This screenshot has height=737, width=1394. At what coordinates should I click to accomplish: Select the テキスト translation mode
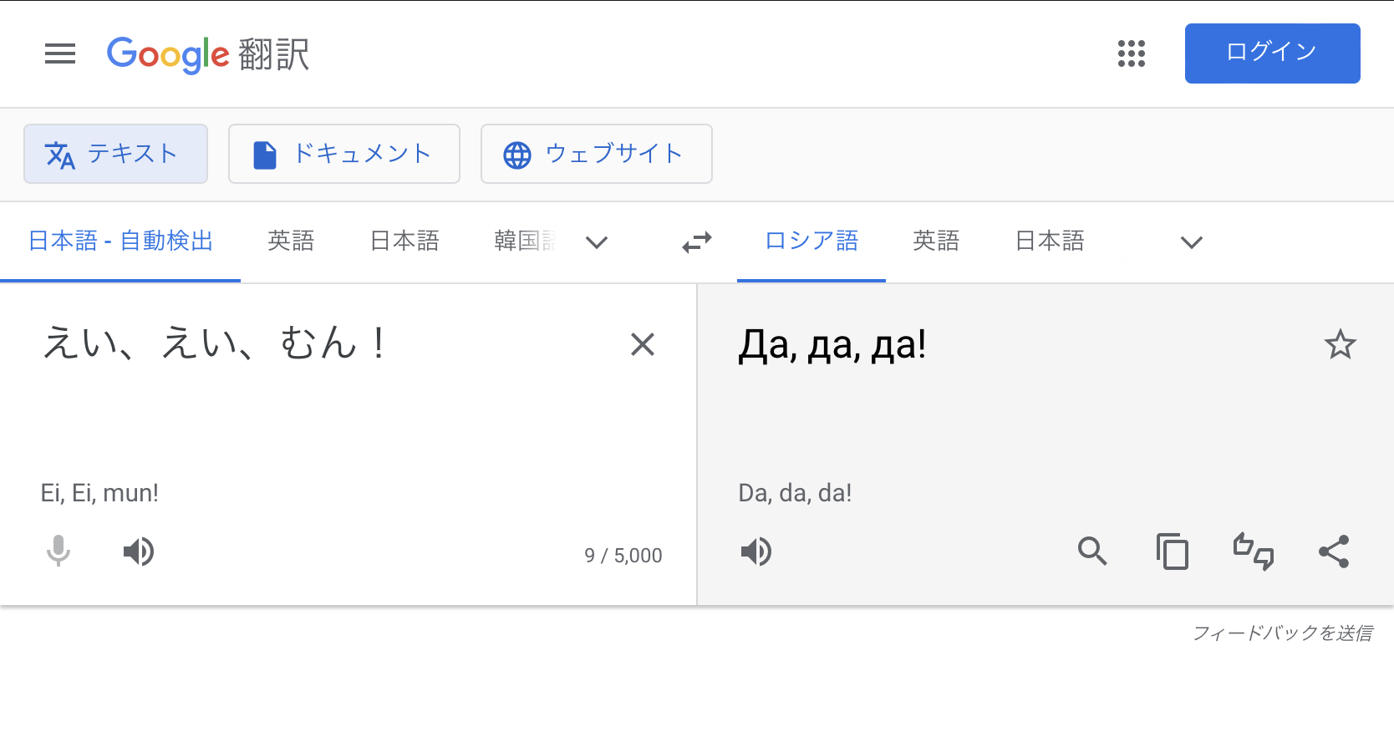(115, 154)
